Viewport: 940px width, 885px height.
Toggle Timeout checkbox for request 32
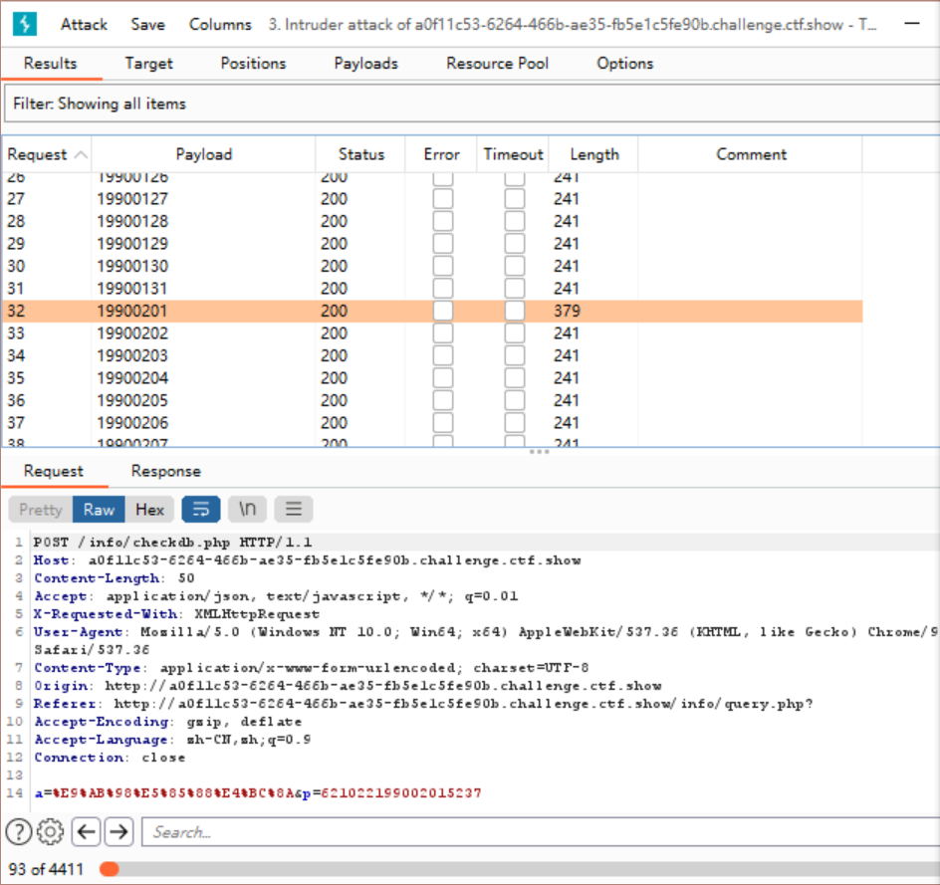pyautogui.click(x=515, y=311)
